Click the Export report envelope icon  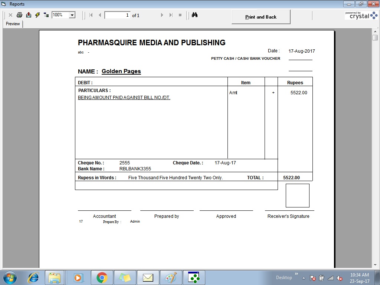point(29,15)
